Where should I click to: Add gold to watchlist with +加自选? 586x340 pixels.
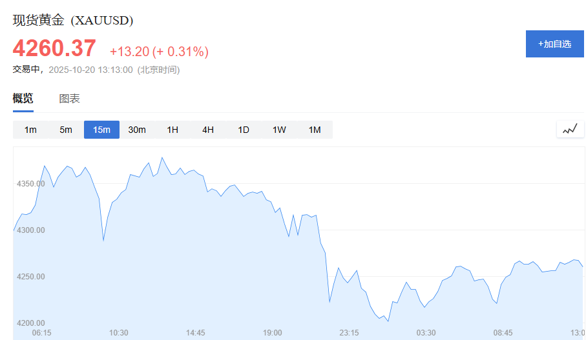click(554, 44)
